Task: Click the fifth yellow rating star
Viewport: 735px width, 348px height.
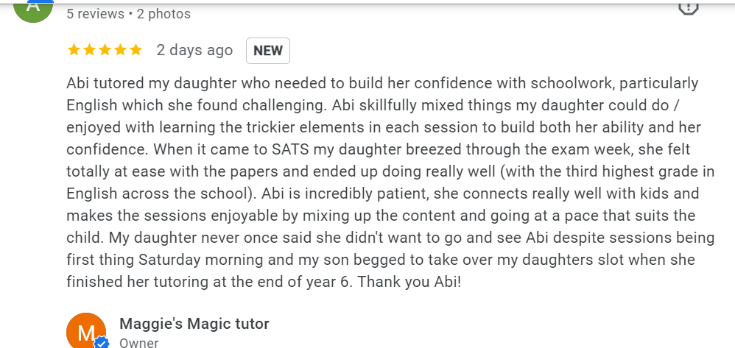Action: point(136,50)
